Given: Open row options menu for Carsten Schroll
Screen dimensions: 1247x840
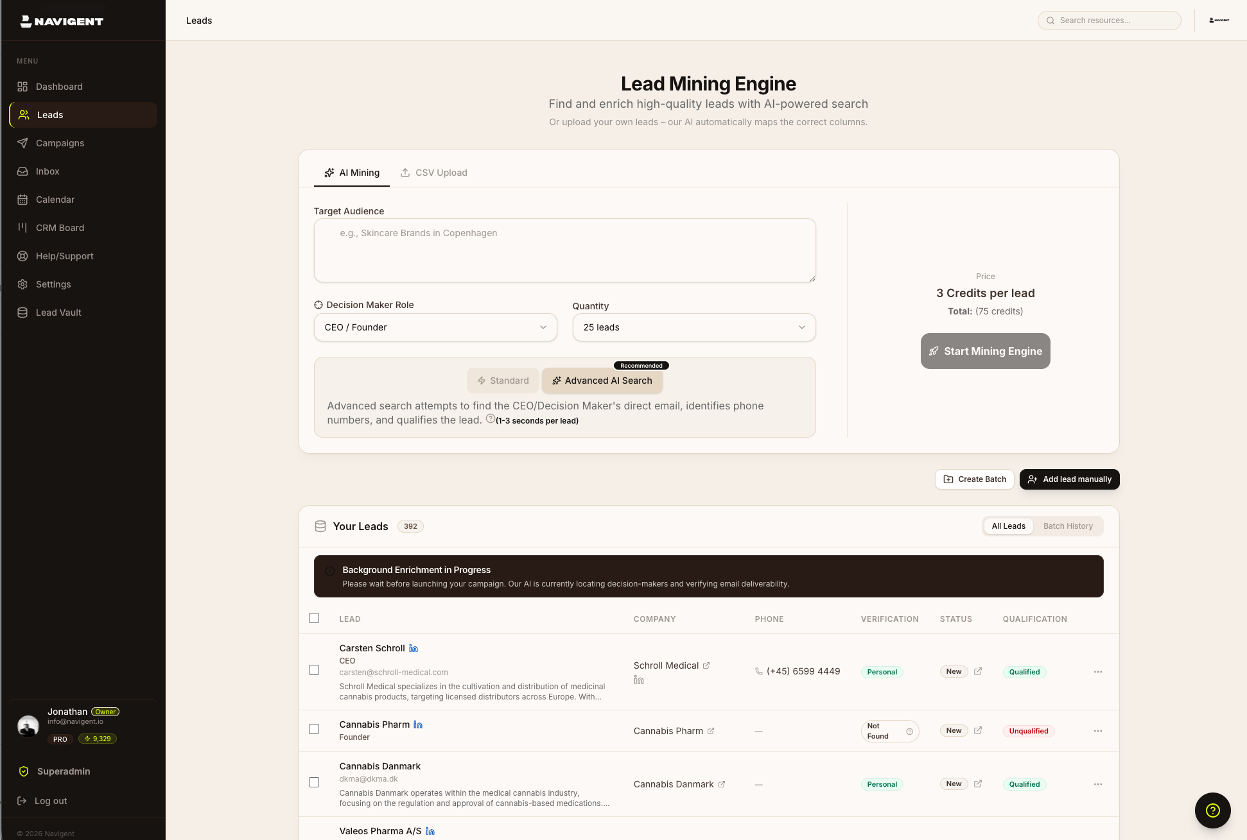Looking at the screenshot, I should (x=1098, y=672).
